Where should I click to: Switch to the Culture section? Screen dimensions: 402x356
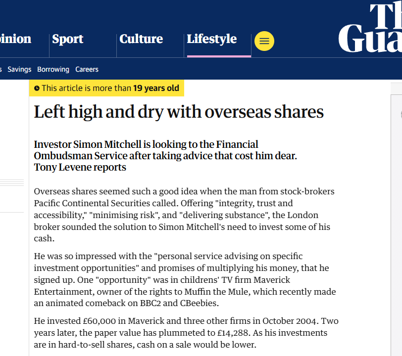coord(141,39)
